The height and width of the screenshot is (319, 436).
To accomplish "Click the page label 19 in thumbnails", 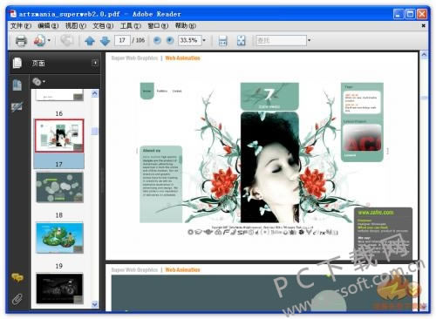I will (58, 266).
